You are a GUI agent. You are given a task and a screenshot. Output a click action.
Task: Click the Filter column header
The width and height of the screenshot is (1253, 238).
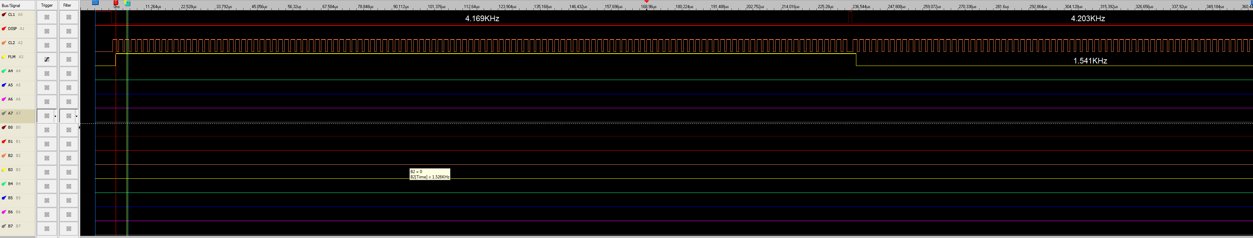point(68,5)
